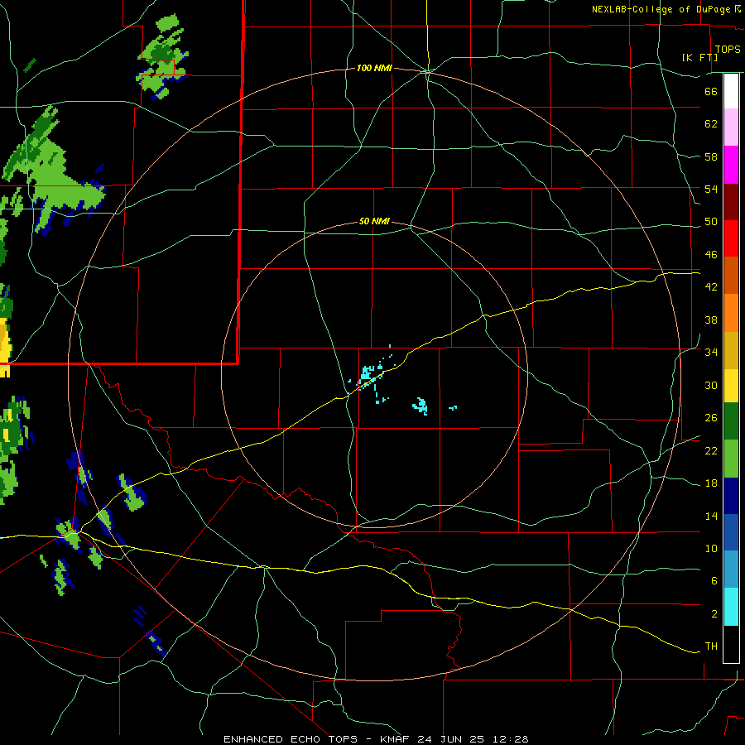Click the "[K FT]" units label
The width and height of the screenshot is (745, 745).
(699, 58)
